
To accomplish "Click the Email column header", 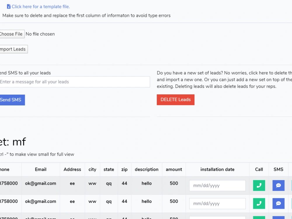I will coord(41,169).
